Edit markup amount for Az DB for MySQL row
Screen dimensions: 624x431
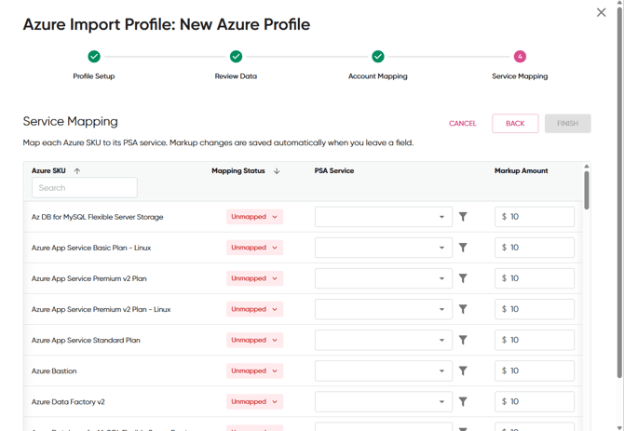click(x=535, y=217)
